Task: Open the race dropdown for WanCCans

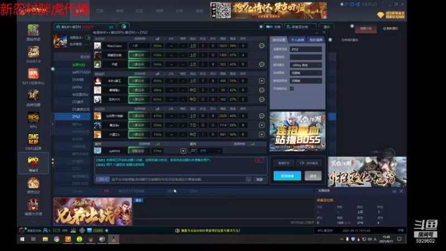Action: [x=139, y=46]
